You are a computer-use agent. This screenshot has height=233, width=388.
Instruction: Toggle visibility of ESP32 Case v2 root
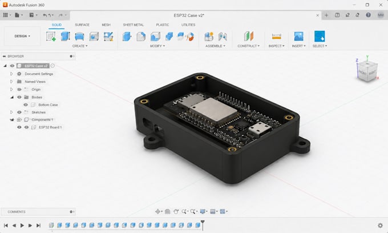pos(12,66)
